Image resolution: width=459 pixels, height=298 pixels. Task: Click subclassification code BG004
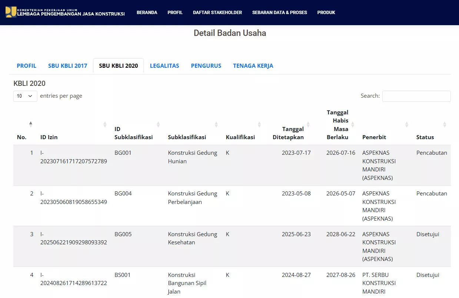[123, 194]
